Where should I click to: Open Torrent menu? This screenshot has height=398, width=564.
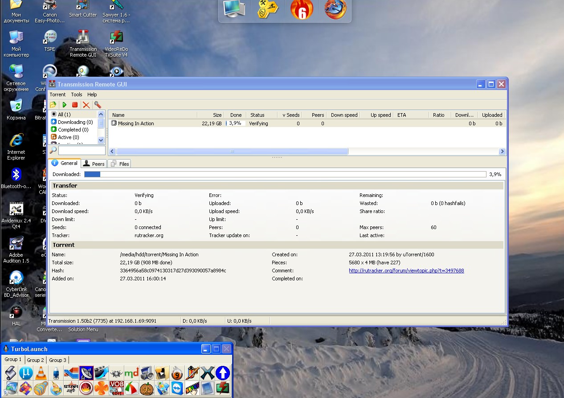tap(57, 94)
